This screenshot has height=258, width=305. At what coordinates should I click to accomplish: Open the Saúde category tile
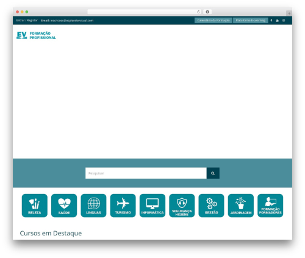64,206
